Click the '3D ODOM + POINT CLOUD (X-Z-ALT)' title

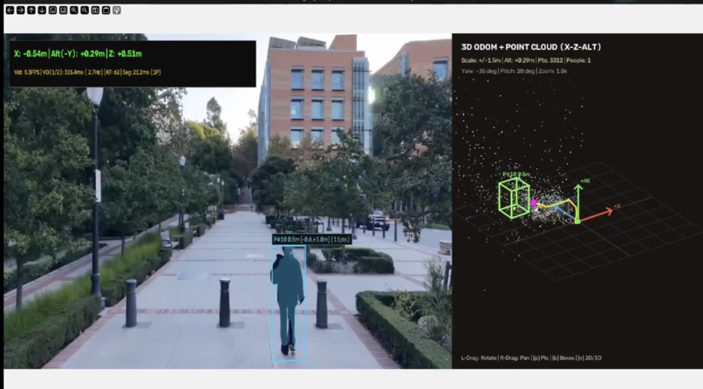[531, 47]
